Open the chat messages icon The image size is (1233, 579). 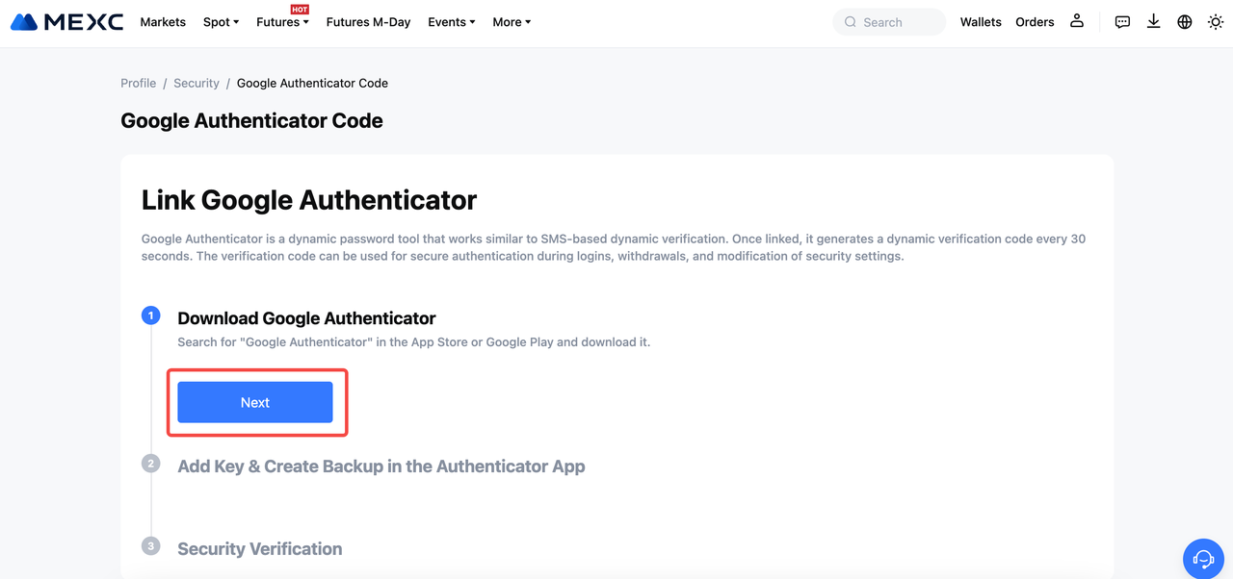point(1122,21)
